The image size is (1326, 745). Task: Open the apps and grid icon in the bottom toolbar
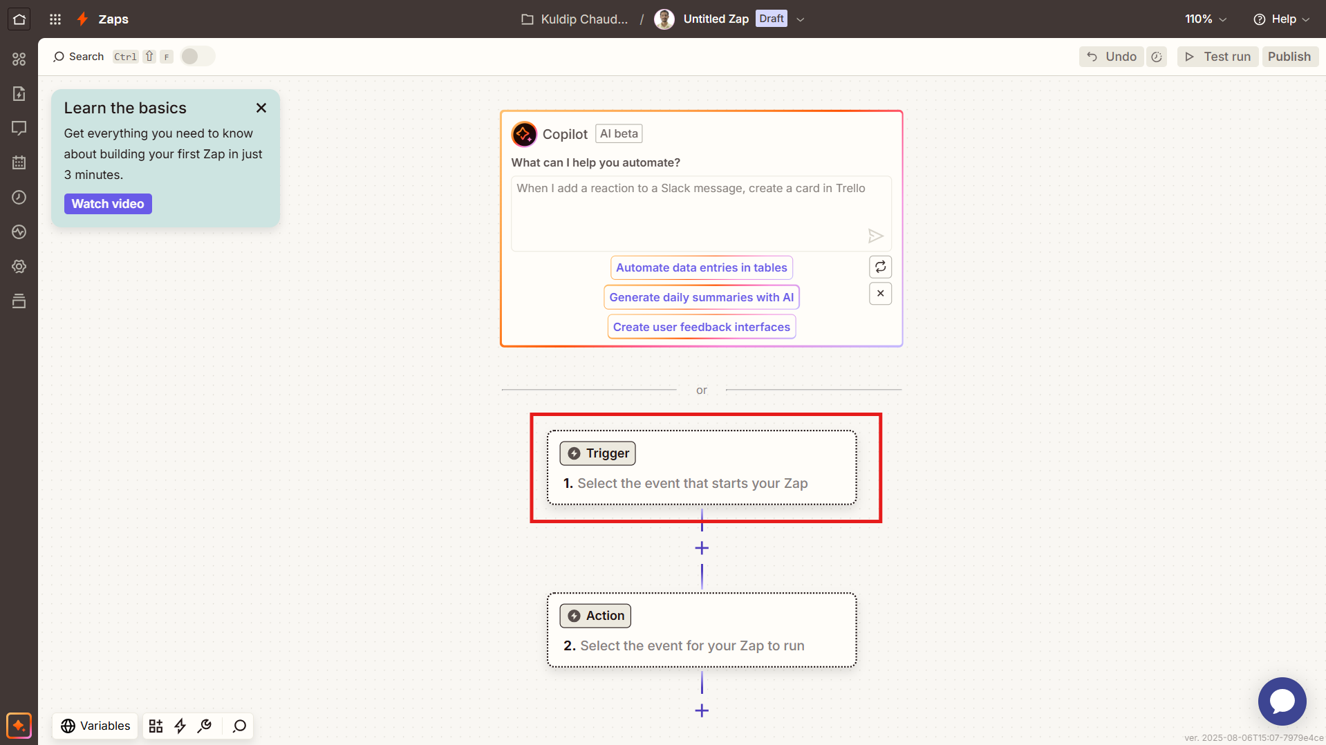pyautogui.click(x=156, y=726)
